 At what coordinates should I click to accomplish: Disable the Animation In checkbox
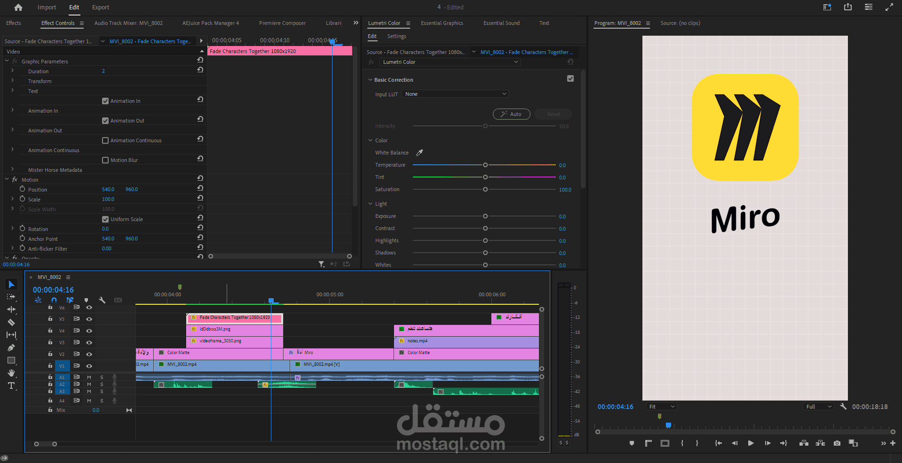coord(105,101)
